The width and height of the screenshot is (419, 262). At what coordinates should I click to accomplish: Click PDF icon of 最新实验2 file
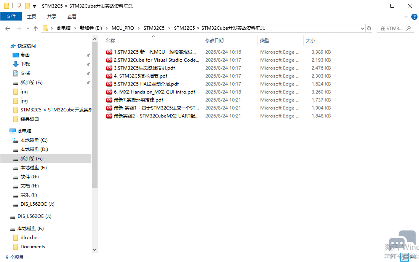click(109, 116)
